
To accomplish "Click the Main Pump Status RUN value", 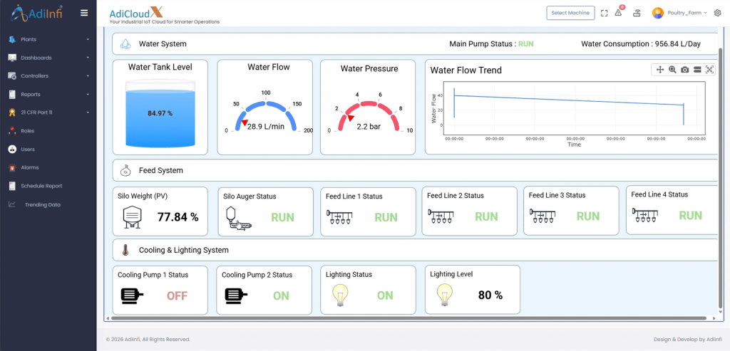I will point(526,44).
